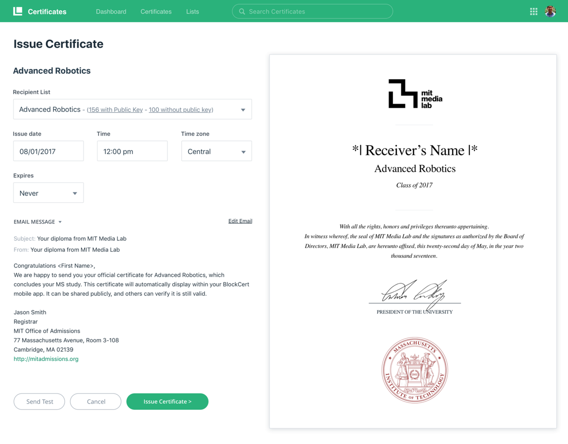Click the 'Advanced Robotics' section heading
This screenshot has height=444, width=568.
point(52,71)
